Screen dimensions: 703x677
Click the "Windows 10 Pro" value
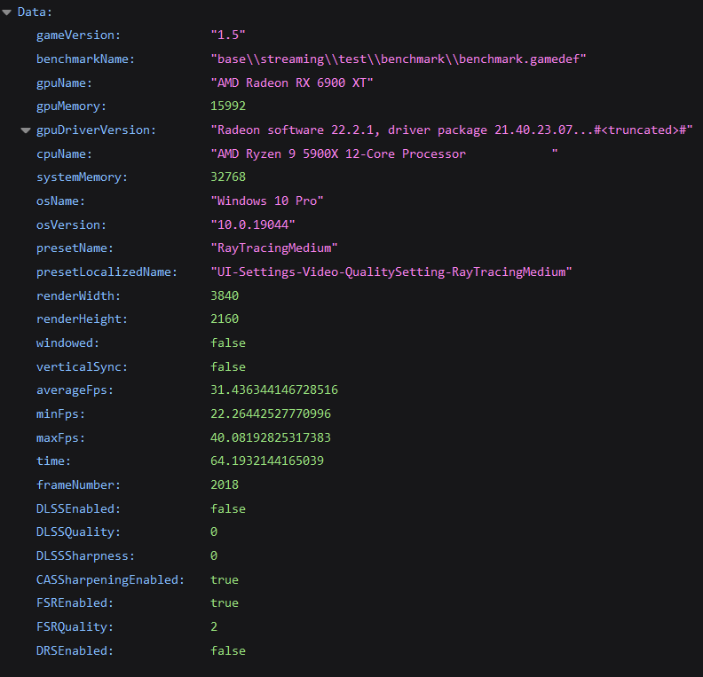(267, 201)
